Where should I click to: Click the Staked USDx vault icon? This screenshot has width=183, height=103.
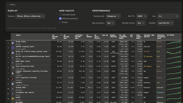[x=13, y=89]
